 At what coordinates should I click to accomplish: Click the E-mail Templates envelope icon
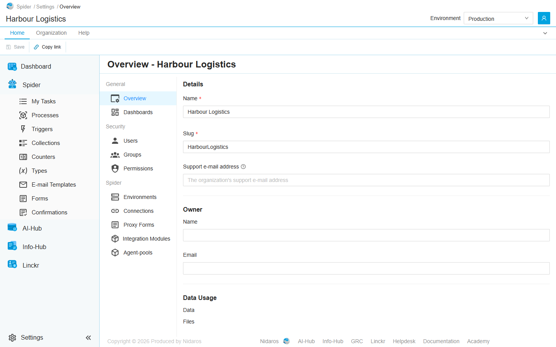coord(23,185)
